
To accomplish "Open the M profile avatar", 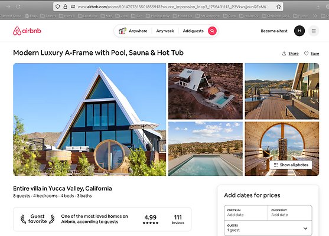I will 299,31.
